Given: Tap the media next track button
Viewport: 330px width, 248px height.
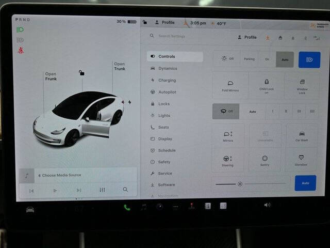Looking at the screenshot, I should 79,190.
